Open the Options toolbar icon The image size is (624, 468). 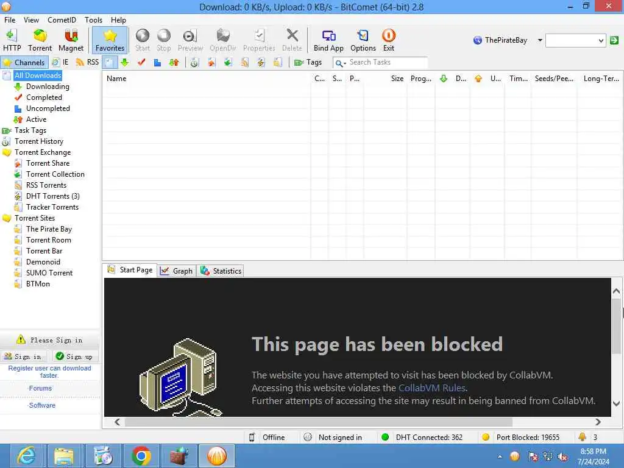[363, 40]
